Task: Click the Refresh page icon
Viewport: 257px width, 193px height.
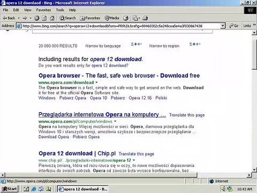Action: click(44, 18)
